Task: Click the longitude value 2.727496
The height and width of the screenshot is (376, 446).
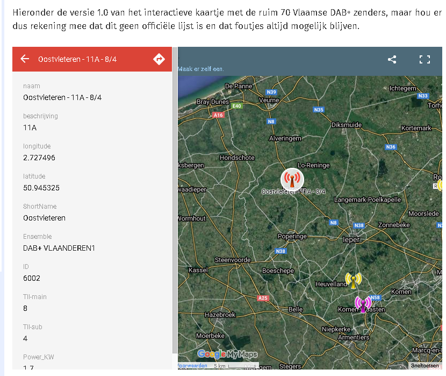Action: (x=39, y=158)
